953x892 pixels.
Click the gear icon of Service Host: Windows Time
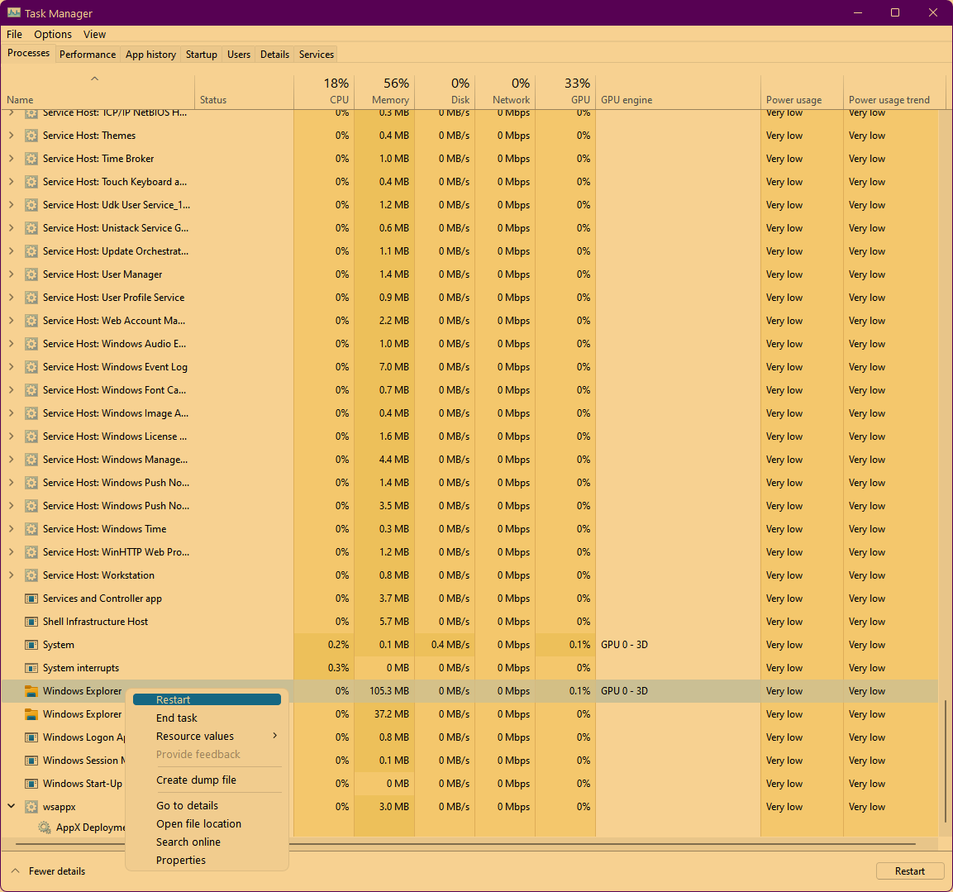[x=31, y=529]
